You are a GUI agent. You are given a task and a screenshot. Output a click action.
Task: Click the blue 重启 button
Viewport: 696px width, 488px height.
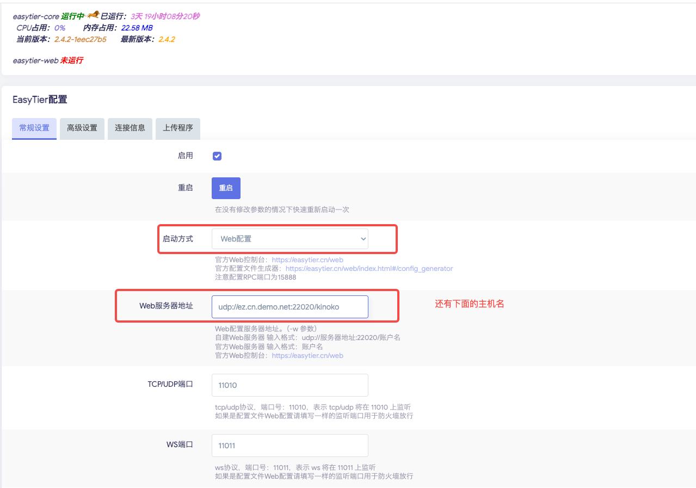click(x=226, y=188)
